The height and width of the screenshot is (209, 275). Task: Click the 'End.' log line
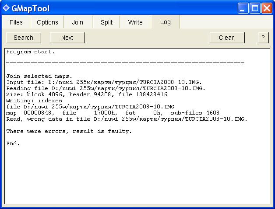pyautogui.click(x=13, y=143)
